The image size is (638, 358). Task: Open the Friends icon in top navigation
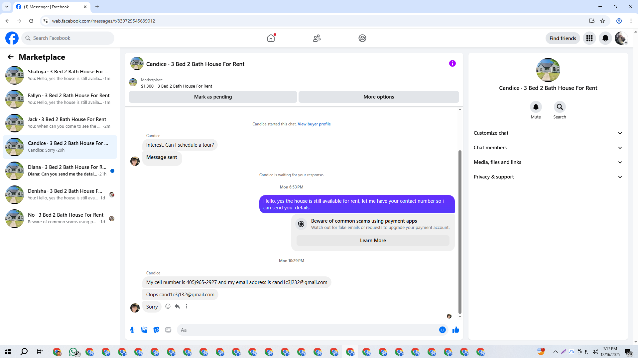click(317, 38)
